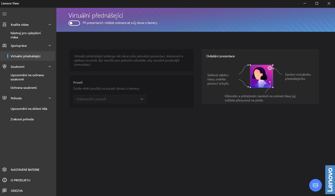Click the Nastavení baterie gear icon
The width and height of the screenshot is (335, 196).
[x=4, y=170]
